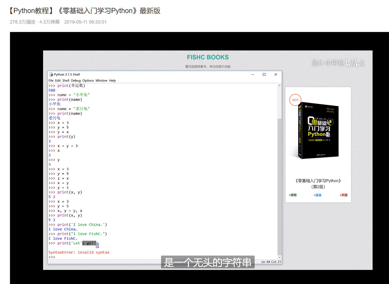Click the empty >>> prompt at the shell bottom
The width and height of the screenshot is (389, 284).
[x=52, y=257]
